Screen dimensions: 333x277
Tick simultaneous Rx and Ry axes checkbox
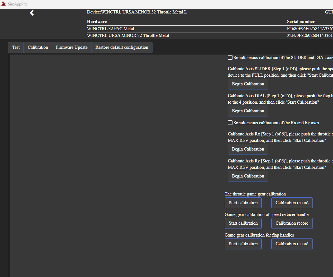[x=230, y=123]
